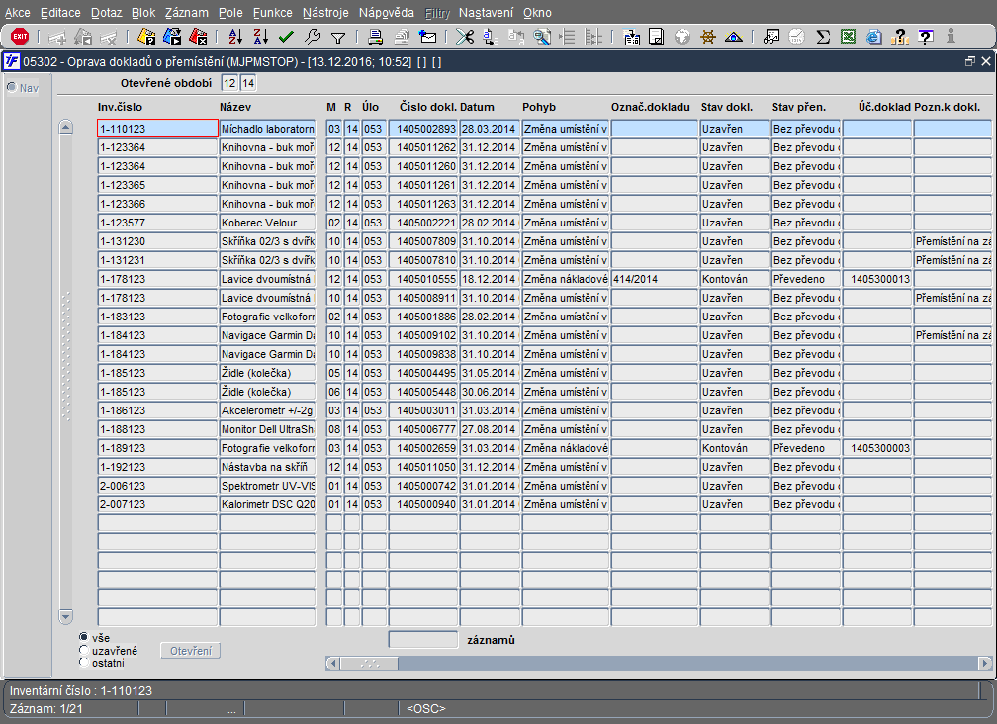This screenshot has height=724, width=997.
Task: Open the Okno menu
Action: pyautogui.click(x=537, y=12)
